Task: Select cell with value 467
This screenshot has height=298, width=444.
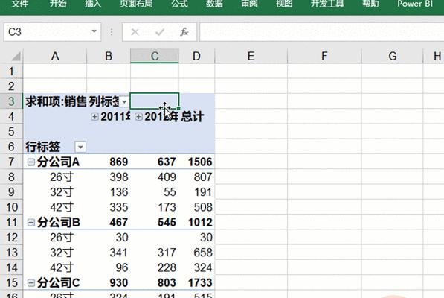Action: 109,222
